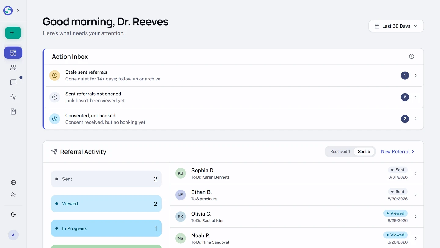Open the Last 30 Days date dropdown
Screen dimensions: 440x248
tap(396, 26)
